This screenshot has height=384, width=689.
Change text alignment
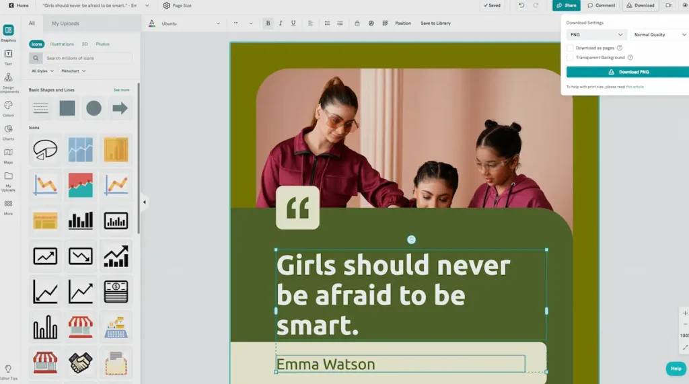(x=310, y=24)
